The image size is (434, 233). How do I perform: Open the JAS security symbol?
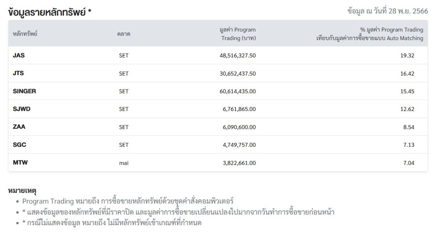[19, 56]
